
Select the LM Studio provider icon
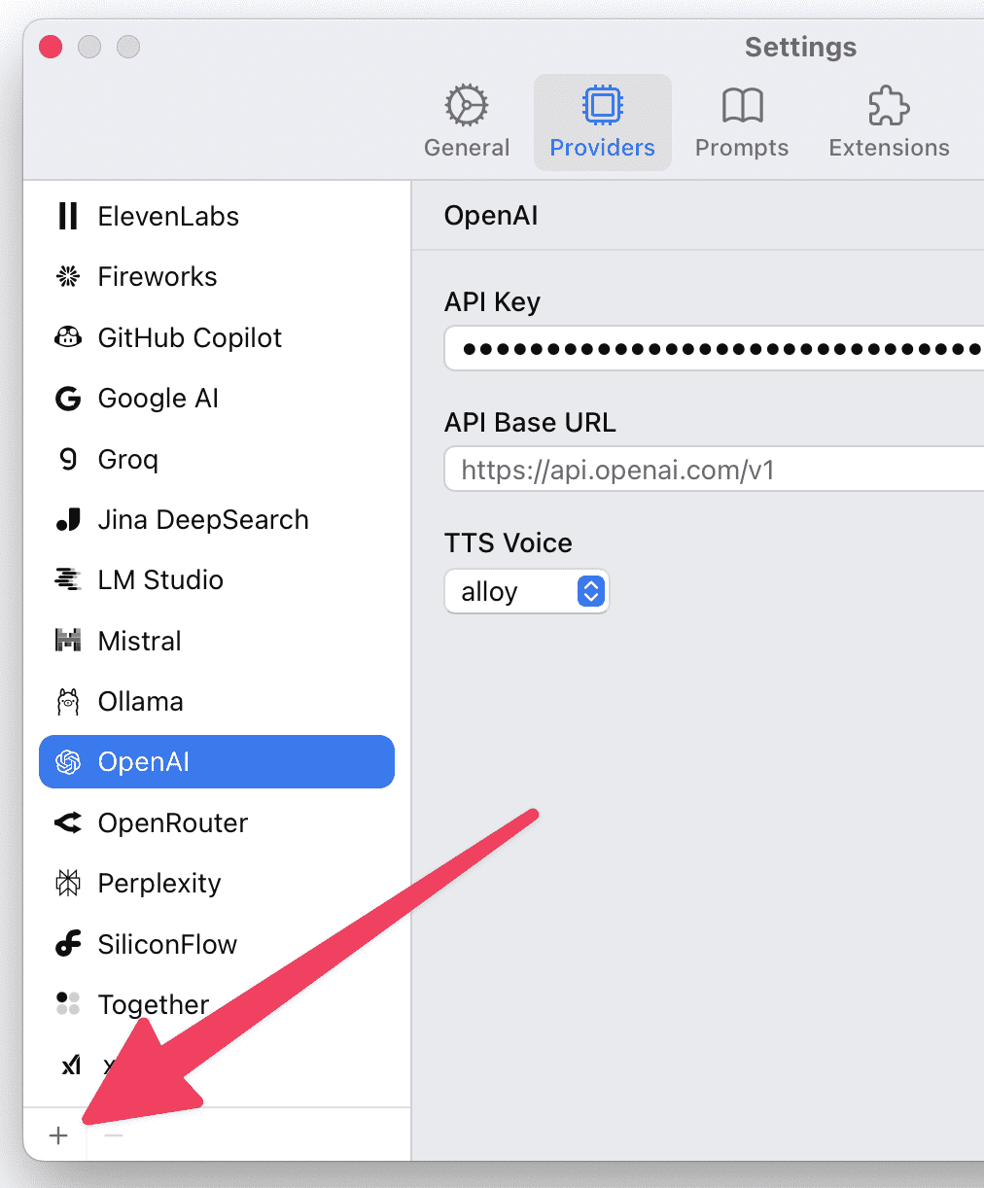[x=68, y=580]
